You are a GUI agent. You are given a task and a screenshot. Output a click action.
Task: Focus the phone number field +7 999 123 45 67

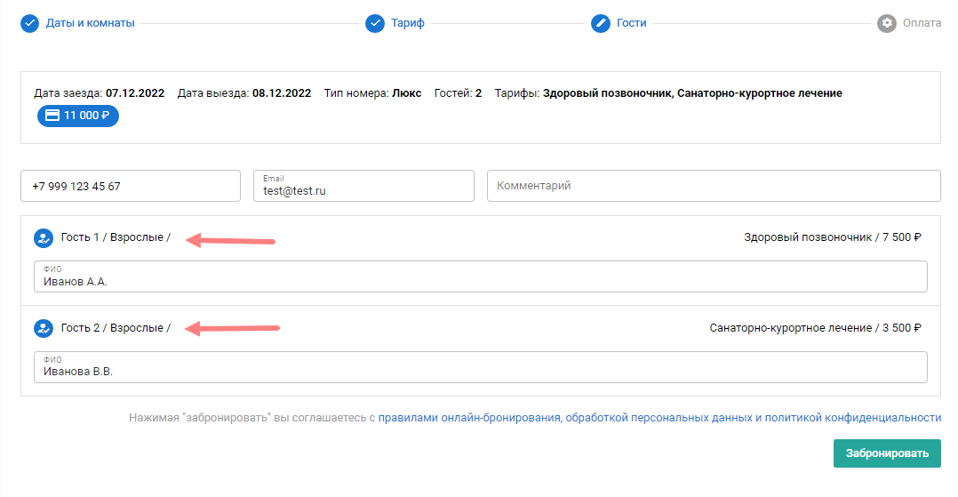pyautogui.click(x=130, y=186)
